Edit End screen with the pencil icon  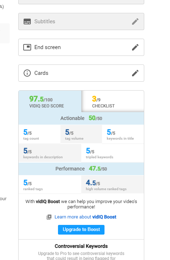tap(135, 47)
